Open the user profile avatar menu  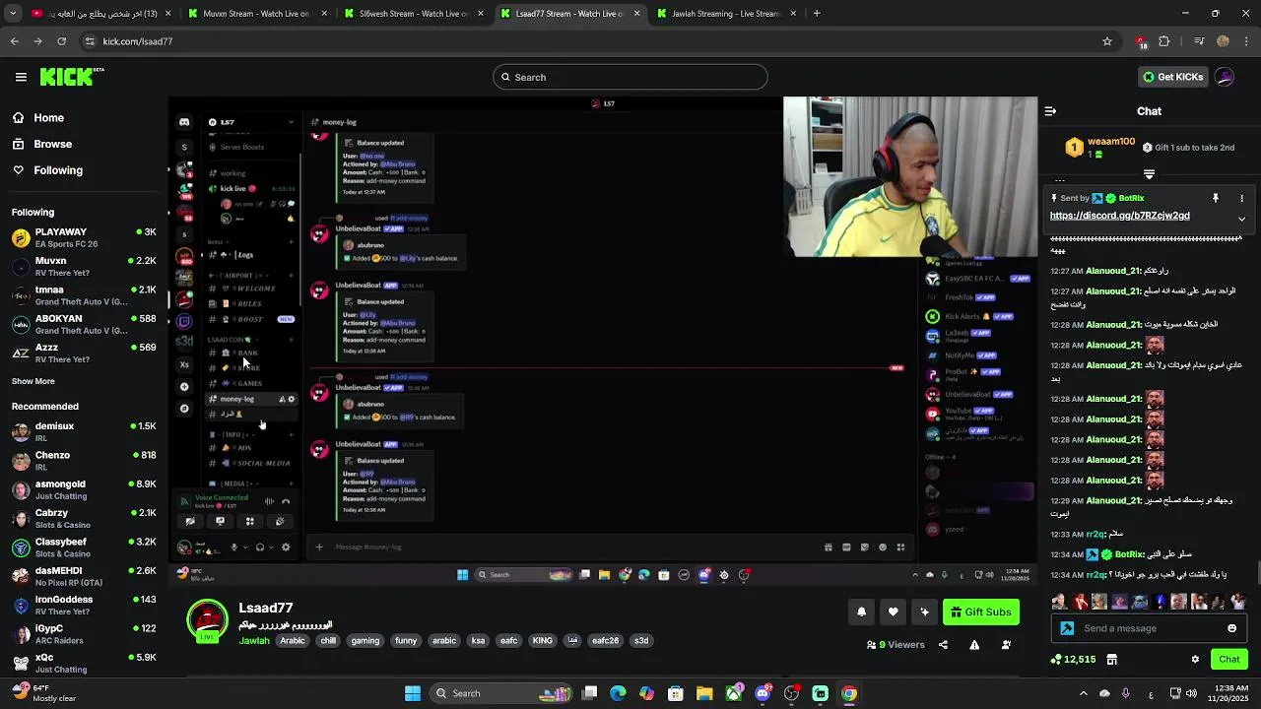click(x=1225, y=77)
